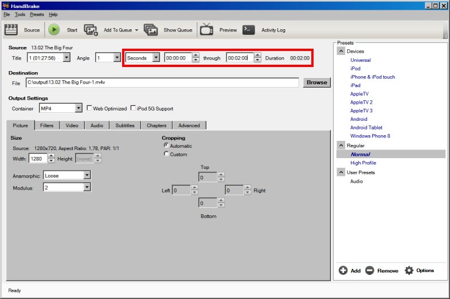Select the Audio user preset
This screenshot has height=299, width=450.
coord(357,181)
